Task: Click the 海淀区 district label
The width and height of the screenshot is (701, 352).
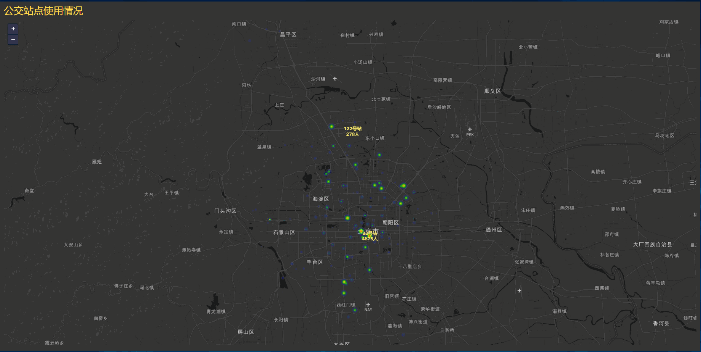Action: (x=320, y=199)
